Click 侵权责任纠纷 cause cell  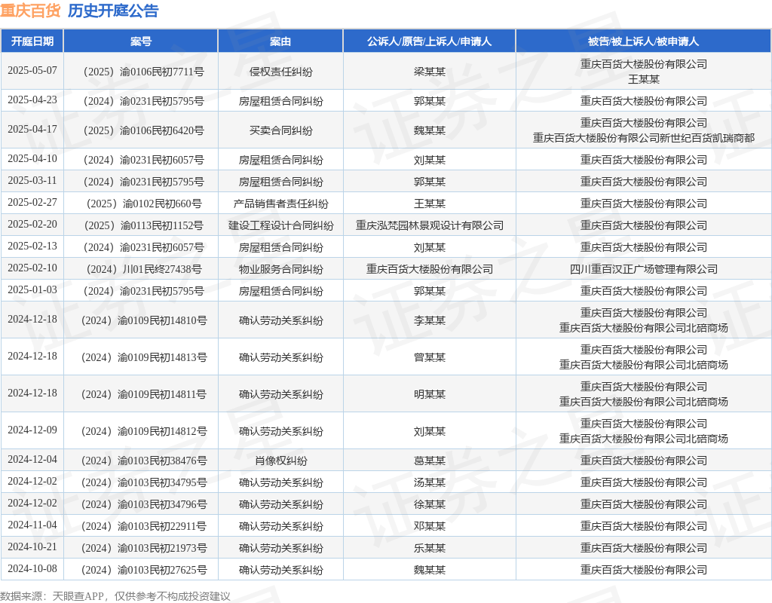280,72
